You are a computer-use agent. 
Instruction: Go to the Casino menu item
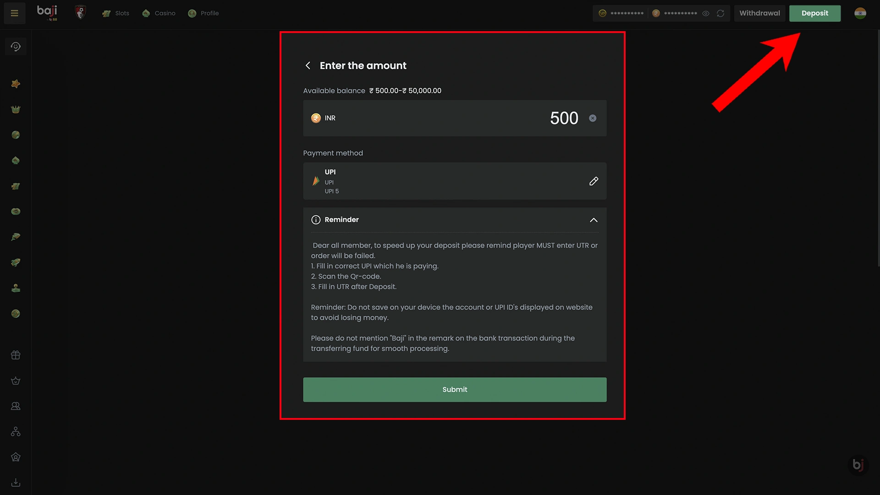159,13
